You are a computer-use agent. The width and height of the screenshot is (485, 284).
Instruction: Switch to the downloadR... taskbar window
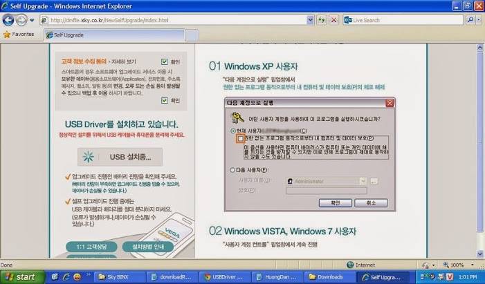coord(172,277)
